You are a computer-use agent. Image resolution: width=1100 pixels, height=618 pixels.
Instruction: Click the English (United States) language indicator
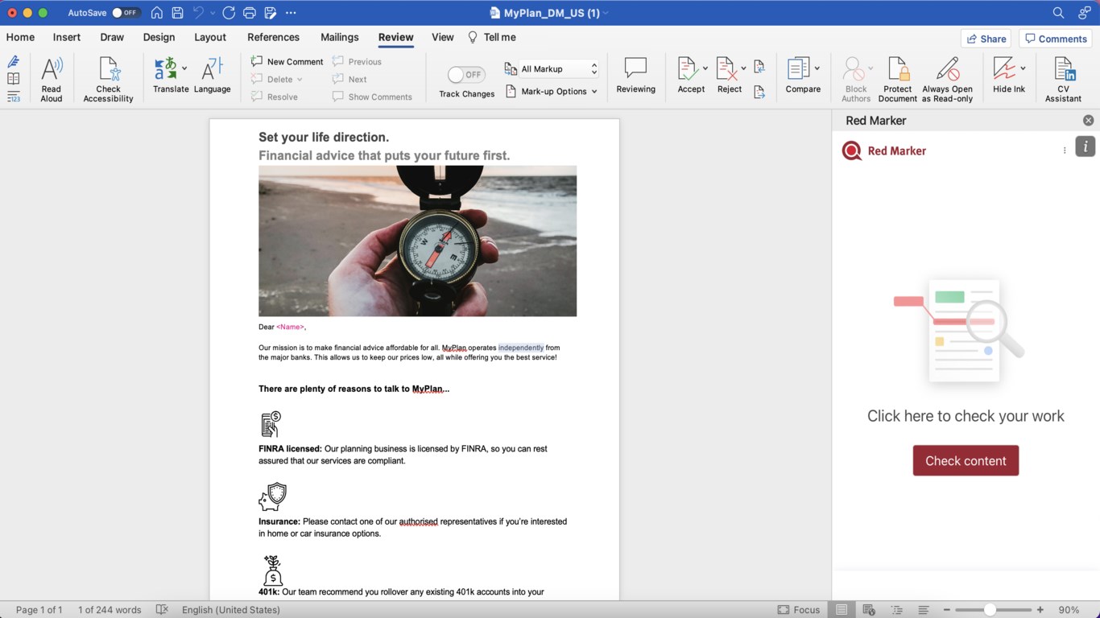(x=231, y=610)
